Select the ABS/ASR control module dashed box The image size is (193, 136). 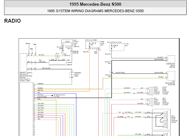(x=23, y=62)
